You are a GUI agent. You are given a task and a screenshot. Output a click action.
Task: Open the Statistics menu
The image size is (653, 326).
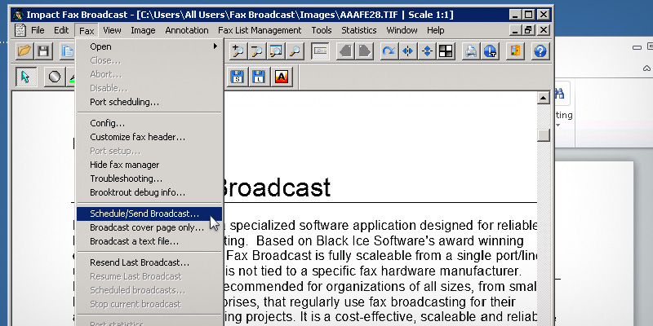click(358, 30)
